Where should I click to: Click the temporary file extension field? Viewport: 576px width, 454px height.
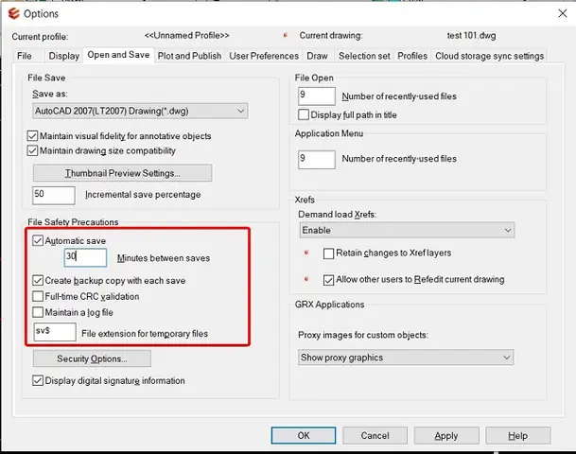55,332
